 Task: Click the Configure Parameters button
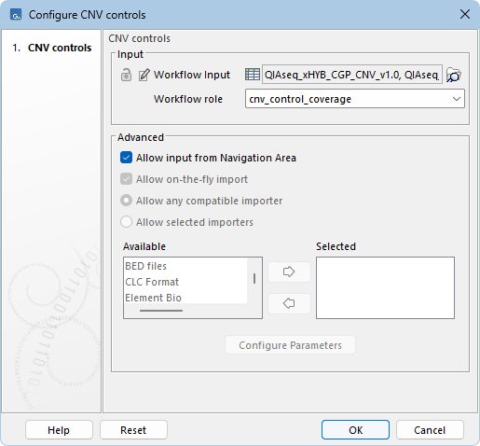[x=290, y=345]
